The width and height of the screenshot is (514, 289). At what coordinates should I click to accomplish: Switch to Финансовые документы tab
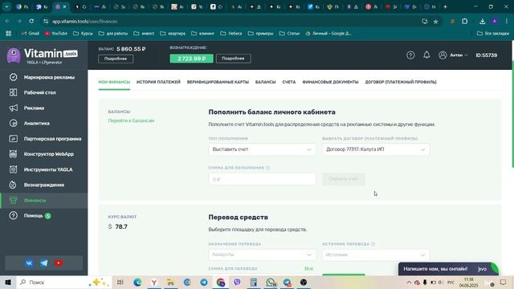(x=330, y=82)
